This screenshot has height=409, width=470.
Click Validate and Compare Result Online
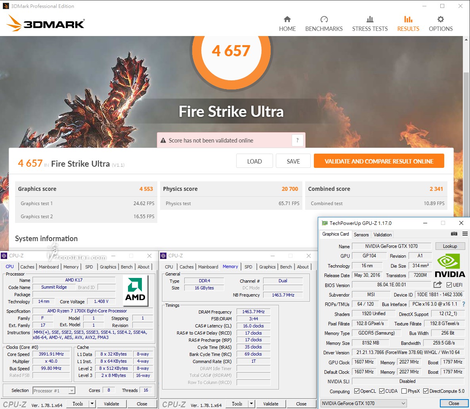tap(379, 161)
